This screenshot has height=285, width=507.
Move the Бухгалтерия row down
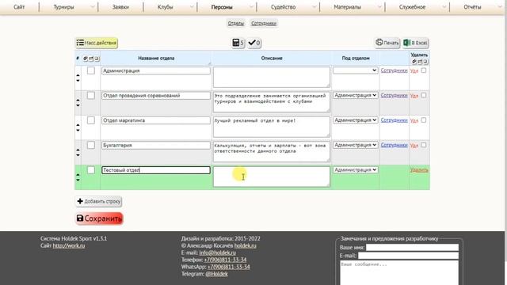(x=78, y=155)
